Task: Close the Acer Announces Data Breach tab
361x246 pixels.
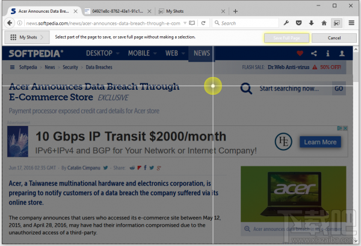Action: pos(76,11)
